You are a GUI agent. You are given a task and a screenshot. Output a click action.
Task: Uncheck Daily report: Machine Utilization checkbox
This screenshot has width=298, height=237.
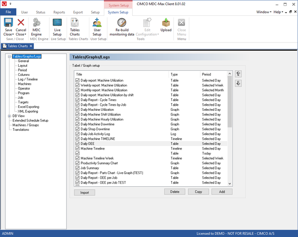pyautogui.click(x=77, y=81)
